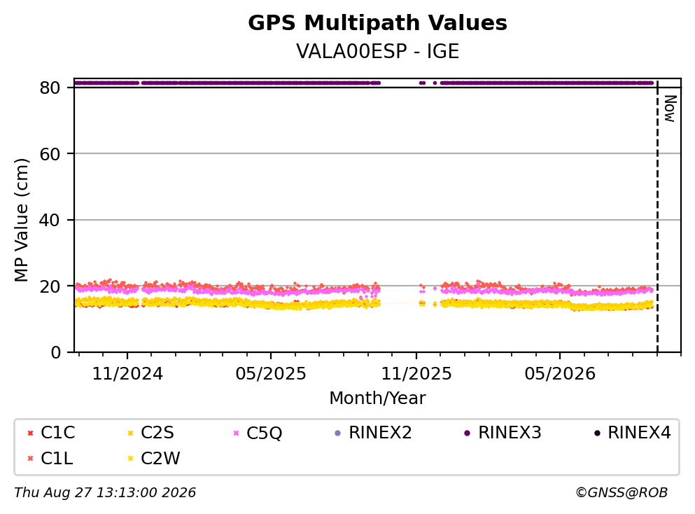
Task: Click the Month/Year axis label
Action: pyautogui.click(x=377, y=398)
